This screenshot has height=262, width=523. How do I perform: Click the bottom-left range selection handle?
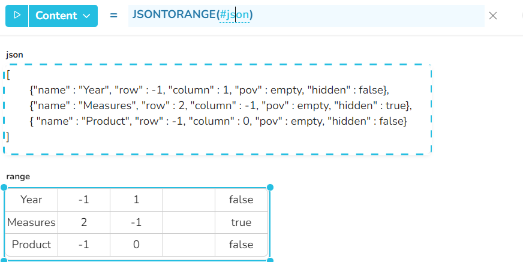coord(5,260)
